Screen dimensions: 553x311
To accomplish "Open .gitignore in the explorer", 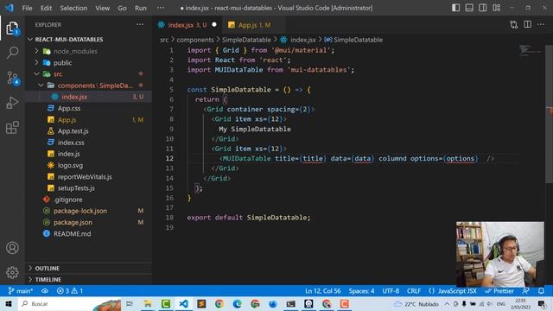I will point(88,200).
